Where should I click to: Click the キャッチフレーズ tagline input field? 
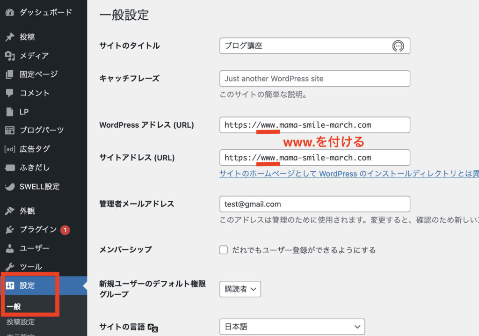tap(314, 79)
